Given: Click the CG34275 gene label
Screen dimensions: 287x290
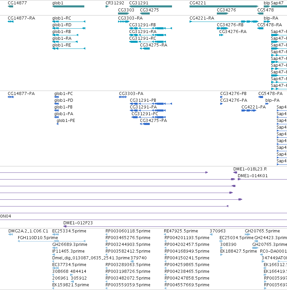Looking at the screenshot, I should point(149,10).
